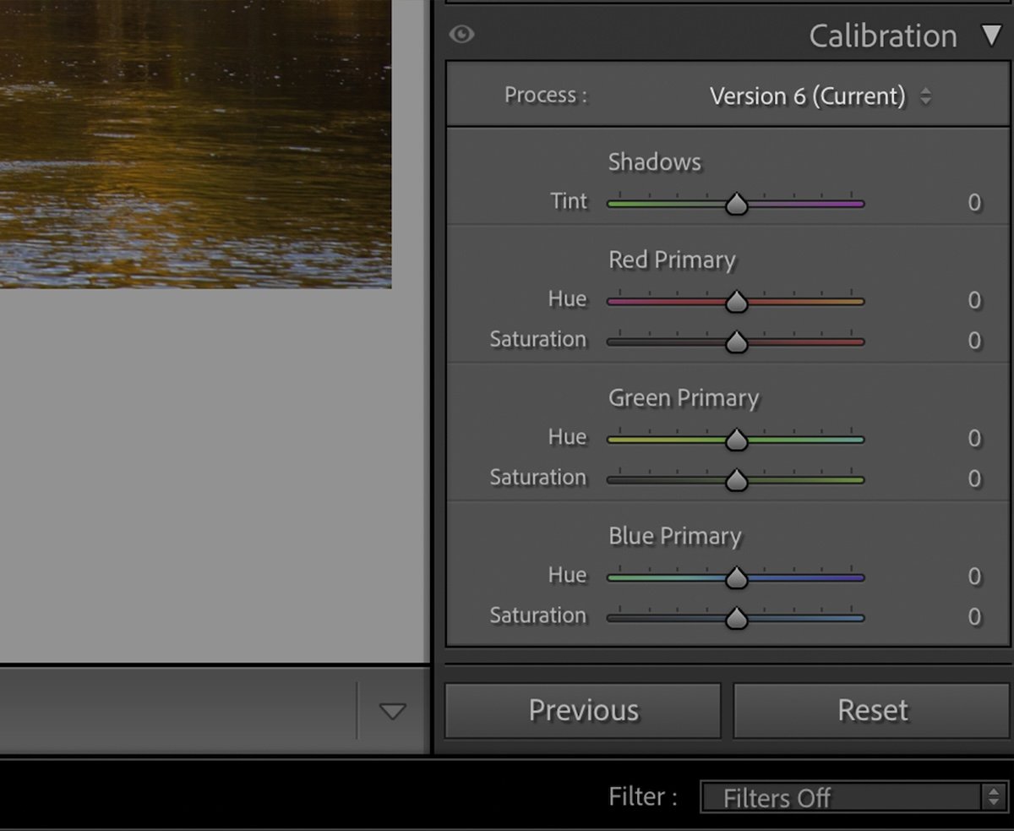Select the Shadows Tint slider handle

tap(736, 203)
